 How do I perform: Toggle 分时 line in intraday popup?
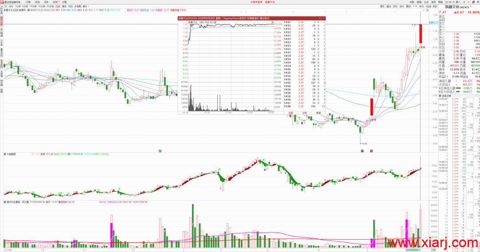(x=201, y=22)
